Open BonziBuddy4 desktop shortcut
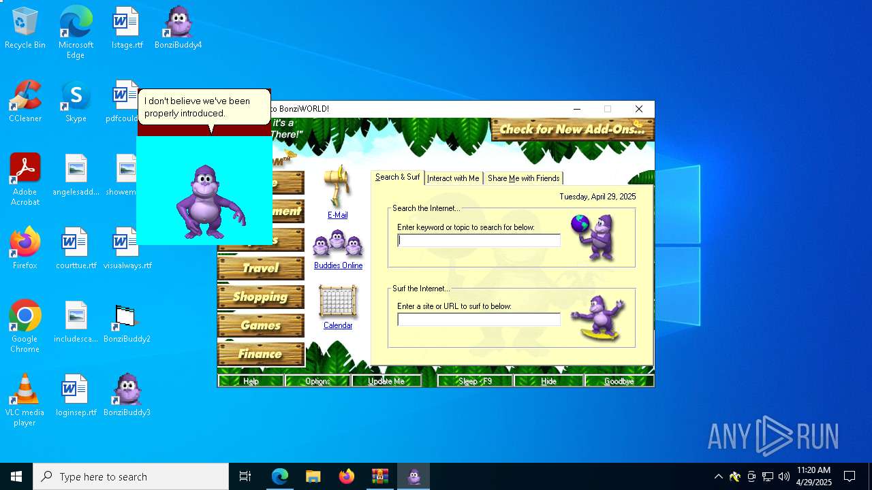 tap(178, 29)
